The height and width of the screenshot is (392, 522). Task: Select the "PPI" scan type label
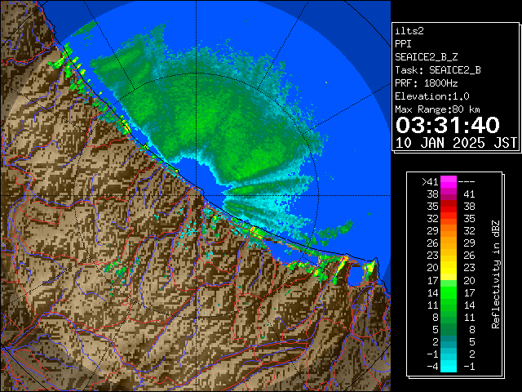pos(403,44)
